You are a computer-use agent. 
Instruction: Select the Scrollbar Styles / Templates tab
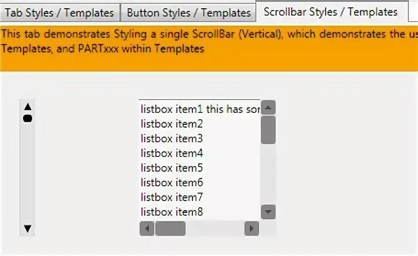coord(330,12)
